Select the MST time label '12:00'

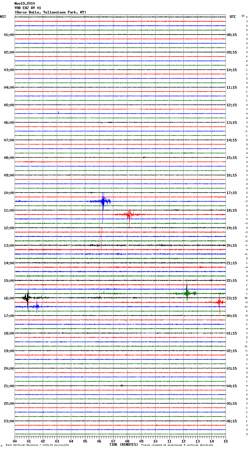pyautogui.click(x=9, y=228)
